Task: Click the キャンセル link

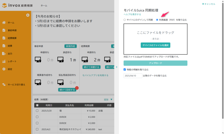Action: [210, 4]
